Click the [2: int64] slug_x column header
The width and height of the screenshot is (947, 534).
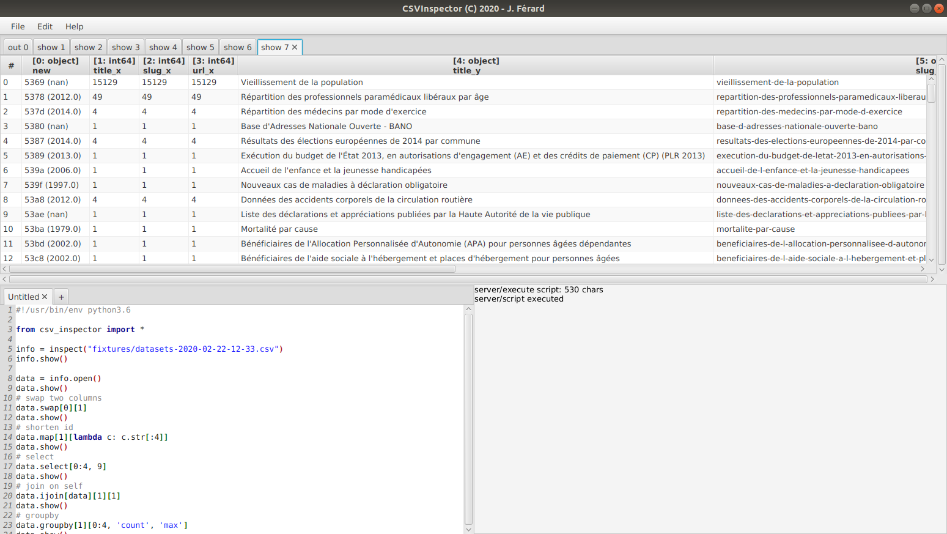click(x=164, y=65)
